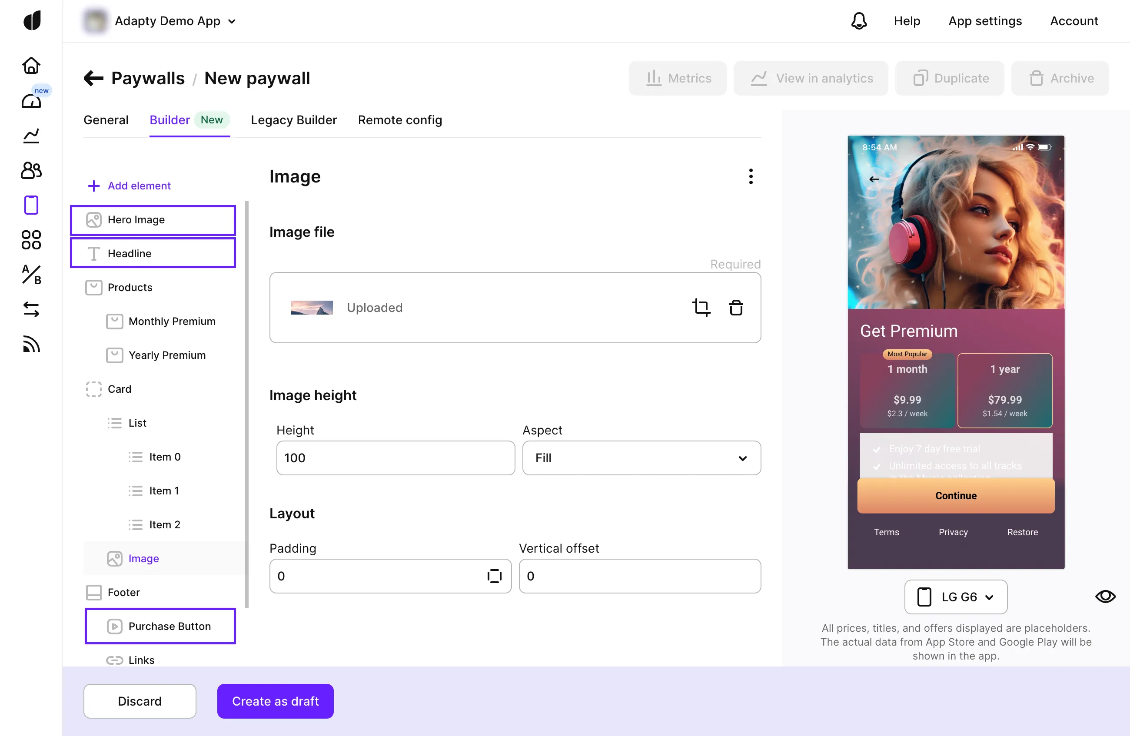Click the back arrow beside Paywalls
The image size is (1130, 736).
click(93, 78)
